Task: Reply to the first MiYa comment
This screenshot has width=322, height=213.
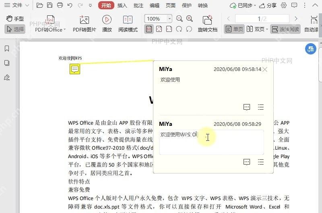Action: click(247, 107)
